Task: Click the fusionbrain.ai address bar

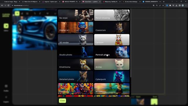Action: point(82,5)
